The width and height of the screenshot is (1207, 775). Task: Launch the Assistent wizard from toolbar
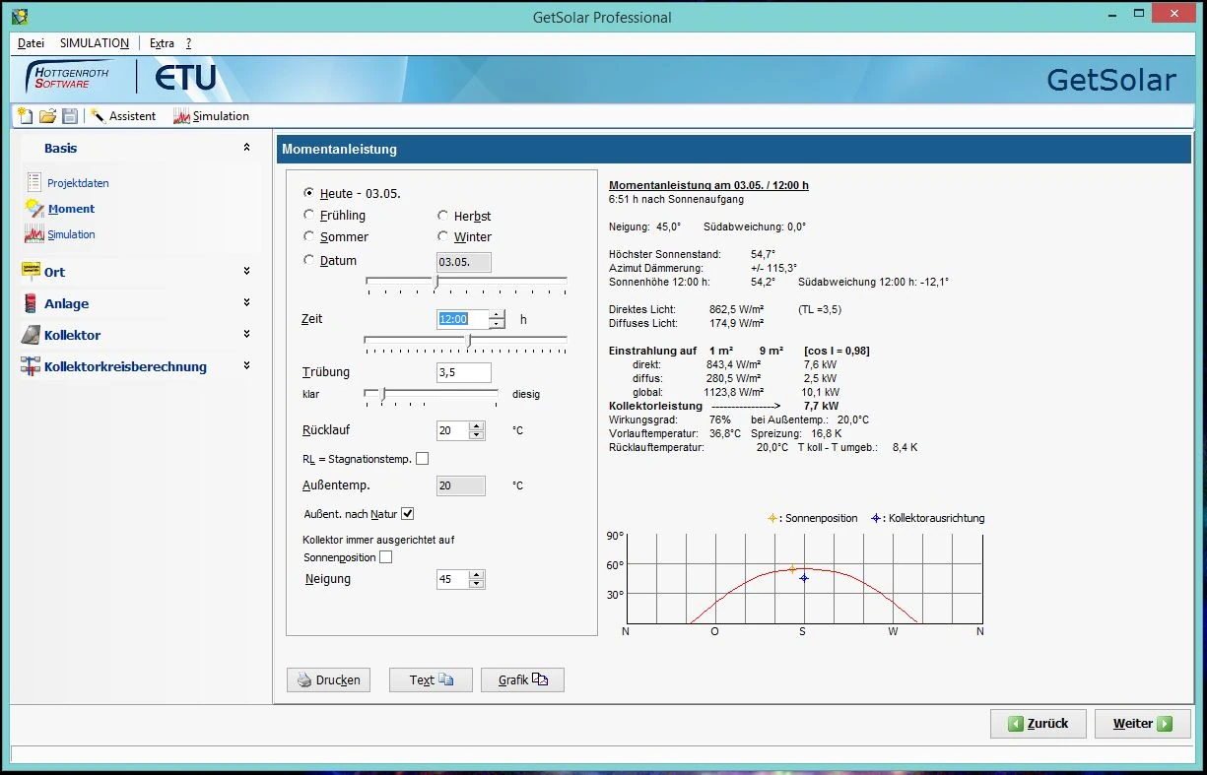click(123, 116)
